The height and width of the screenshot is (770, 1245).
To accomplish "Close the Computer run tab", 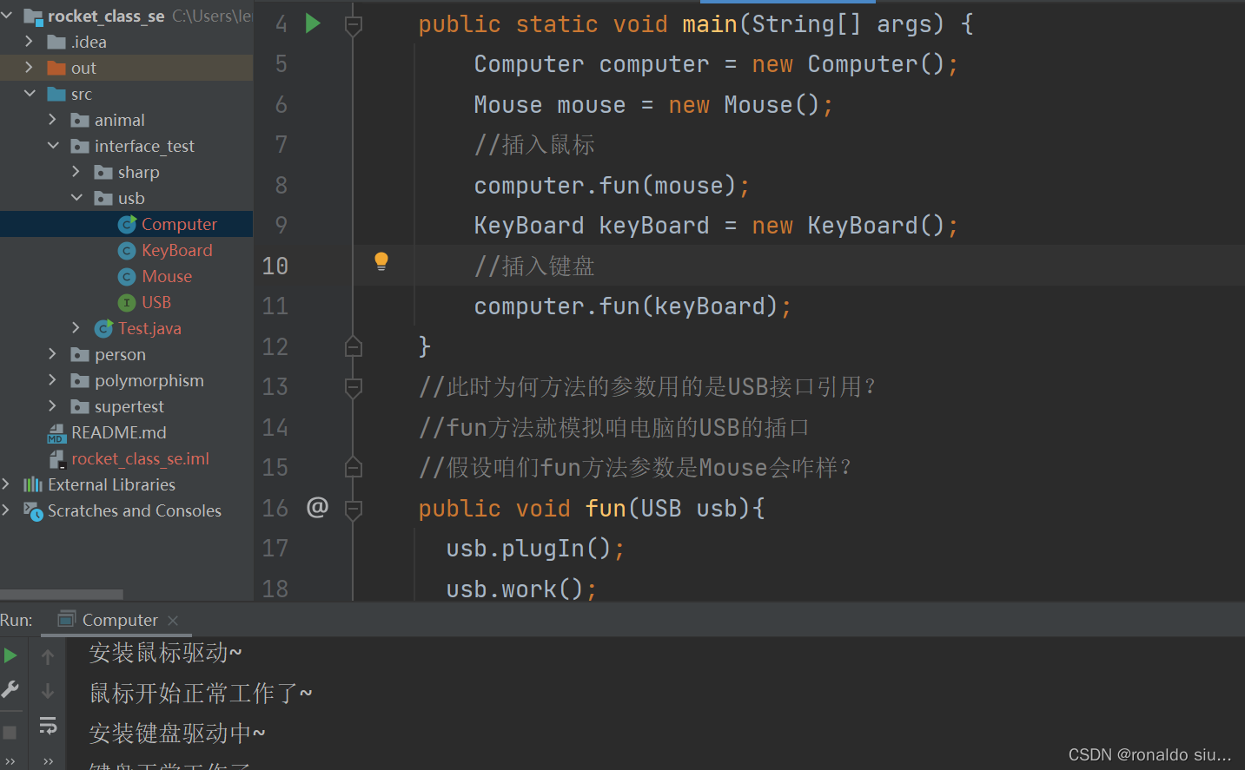I will [173, 620].
